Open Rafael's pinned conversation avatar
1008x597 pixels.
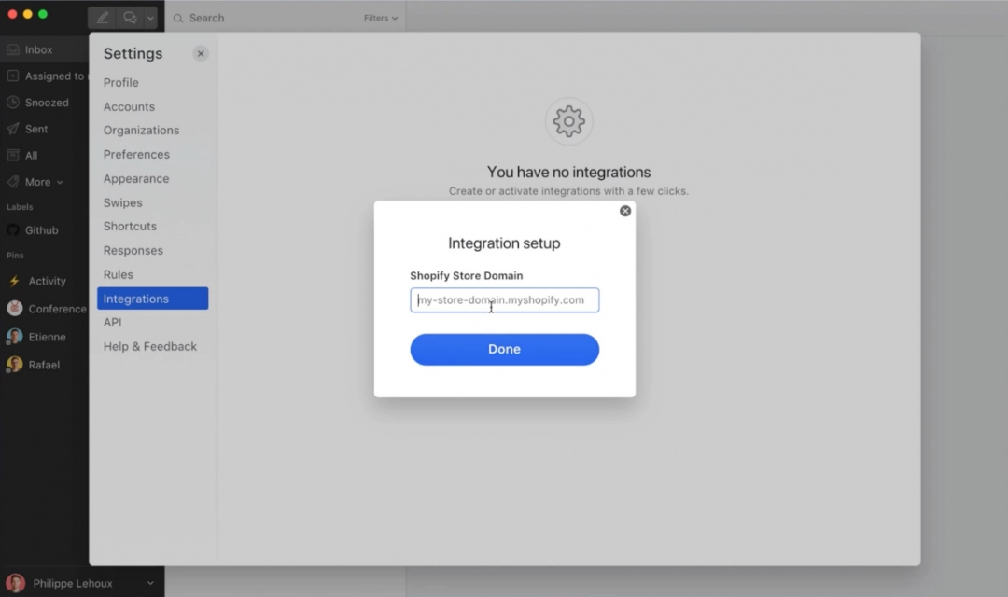coord(15,365)
